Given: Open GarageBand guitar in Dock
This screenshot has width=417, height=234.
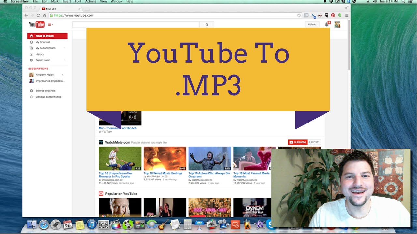Looking at the screenshot, I should [x=164, y=225].
